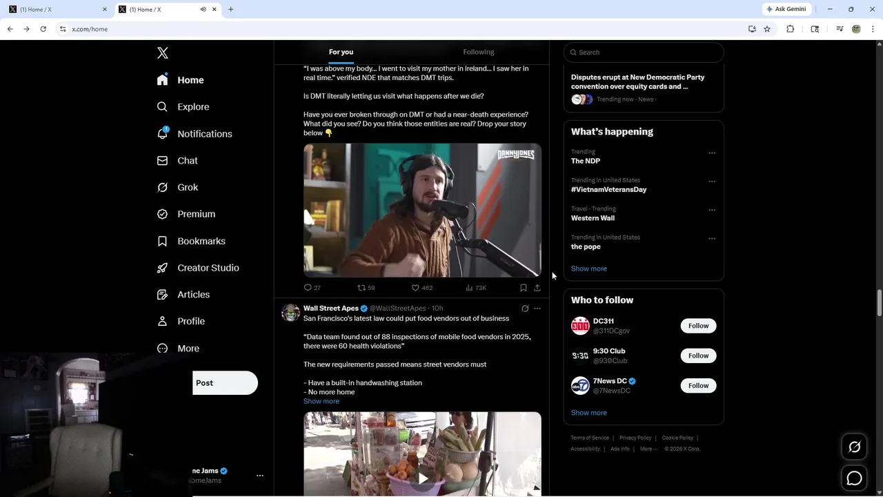The width and height of the screenshot is (883, 497).
Task: Bookmark this page with star icon
Action: coord(767,29)
